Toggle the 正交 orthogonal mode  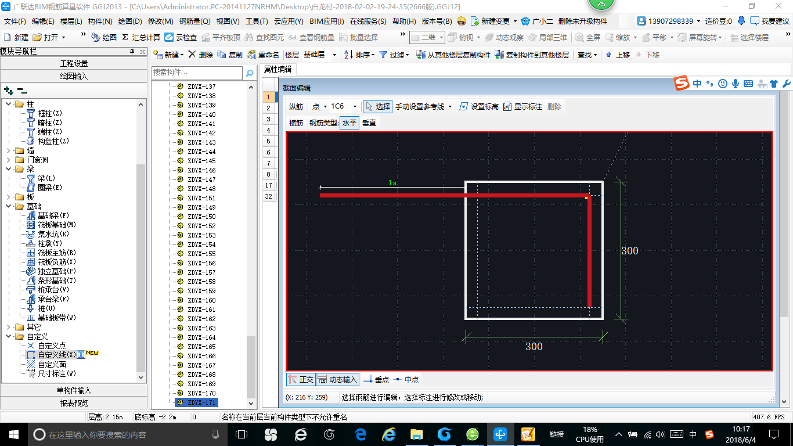pos(301,379)
